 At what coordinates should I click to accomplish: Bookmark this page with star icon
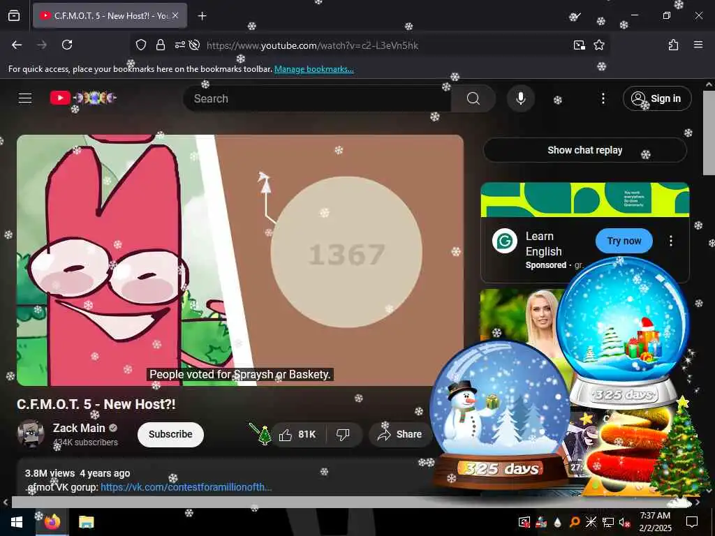tap(599, 45)
